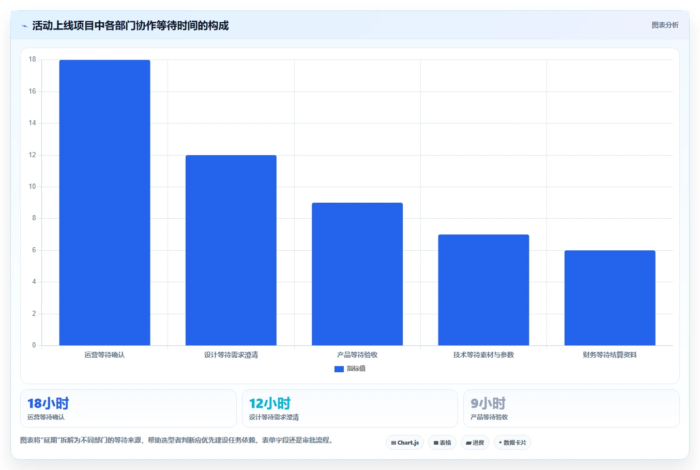Viewport: 700px width, 470px height.
Task: Click the chart title 活动上线项目中各部门协作等待时间的构成
Action: 130,25
